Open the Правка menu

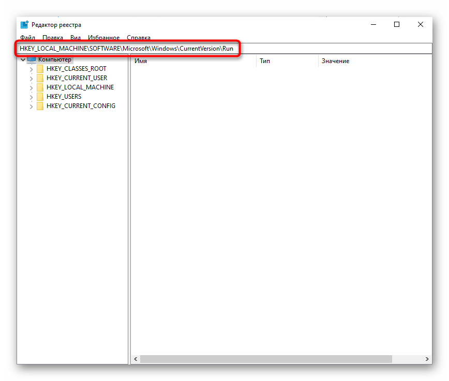[53, 38]
